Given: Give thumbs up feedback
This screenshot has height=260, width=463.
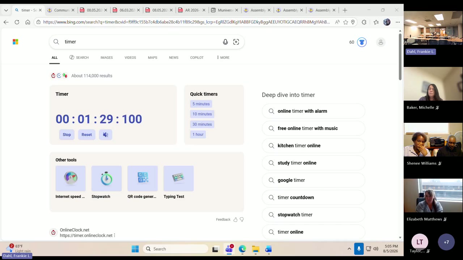Looking at the screenshot, I should [235, 220].
